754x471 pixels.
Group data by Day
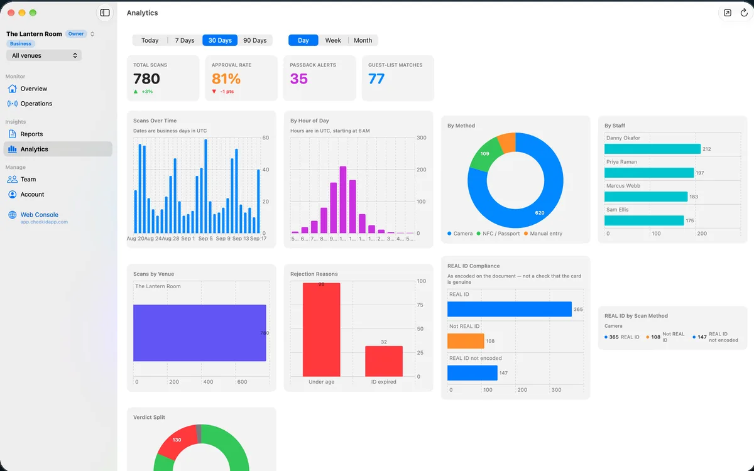coord(303,40)
